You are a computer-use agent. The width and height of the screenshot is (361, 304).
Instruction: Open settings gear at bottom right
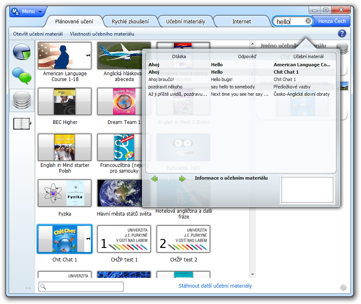coord(343,288)
